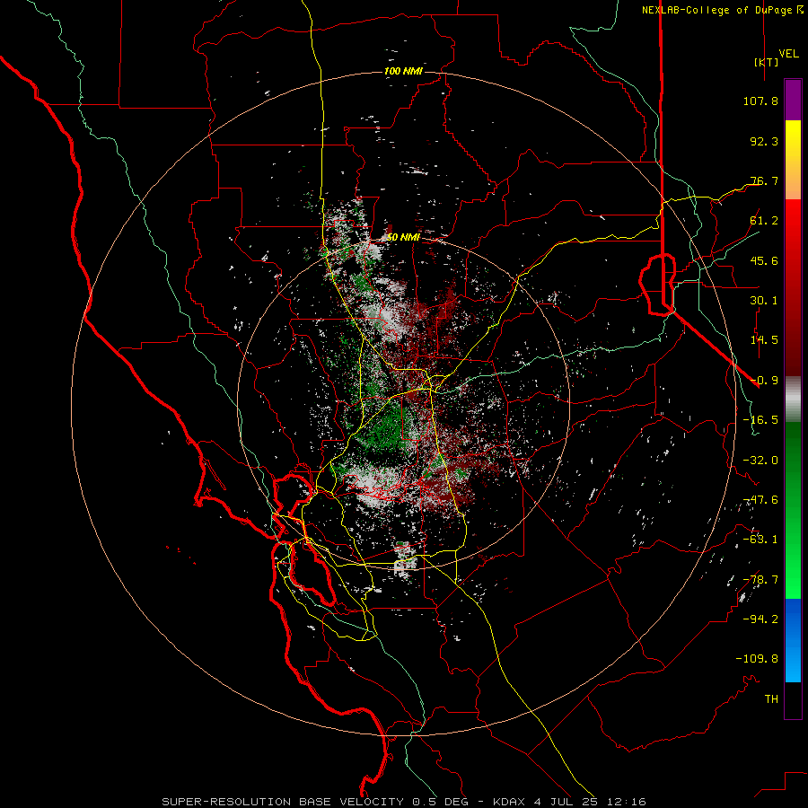Select the -63.1 scale value
The height and width of the screenshot is (808, 808).
[x=760, y=540]
